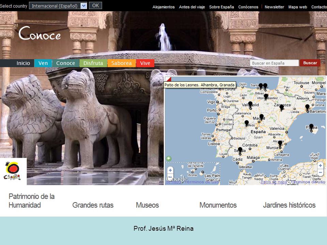
Task: Click the Málaga label on the map
Action: pyautogui.click(x=253, y=158)
